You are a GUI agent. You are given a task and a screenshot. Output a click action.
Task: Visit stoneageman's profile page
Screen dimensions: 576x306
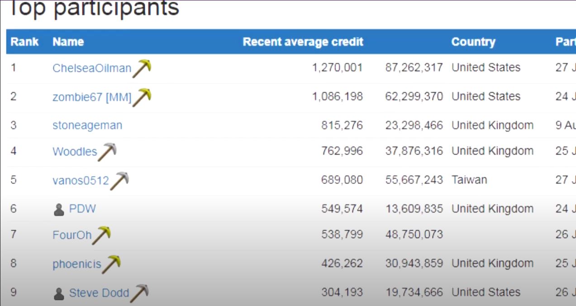click(87, 126)
